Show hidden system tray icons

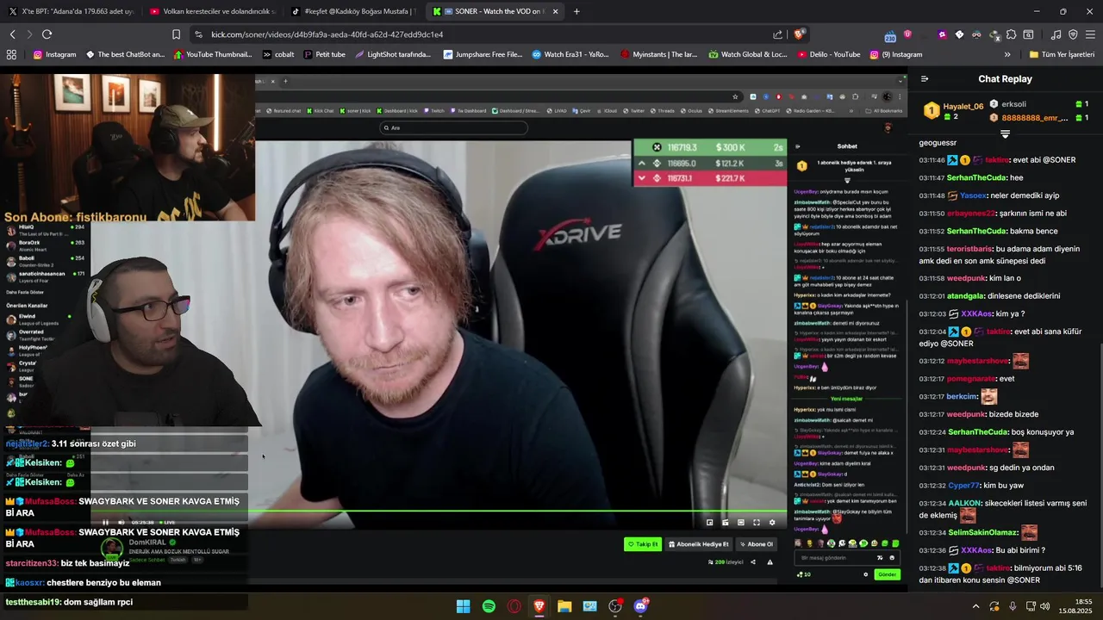tap(975, 606)
